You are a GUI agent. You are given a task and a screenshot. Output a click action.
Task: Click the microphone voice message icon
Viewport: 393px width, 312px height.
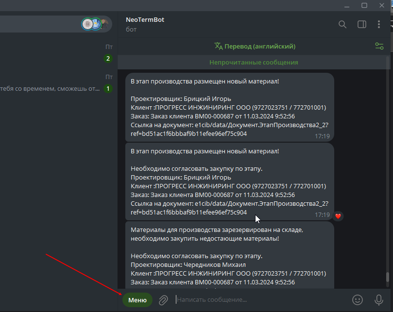[x=379, y=300]
